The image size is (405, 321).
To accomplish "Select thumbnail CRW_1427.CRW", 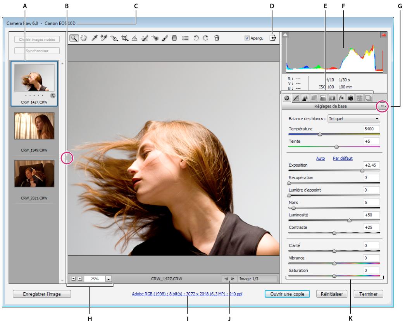I will 34,83.
